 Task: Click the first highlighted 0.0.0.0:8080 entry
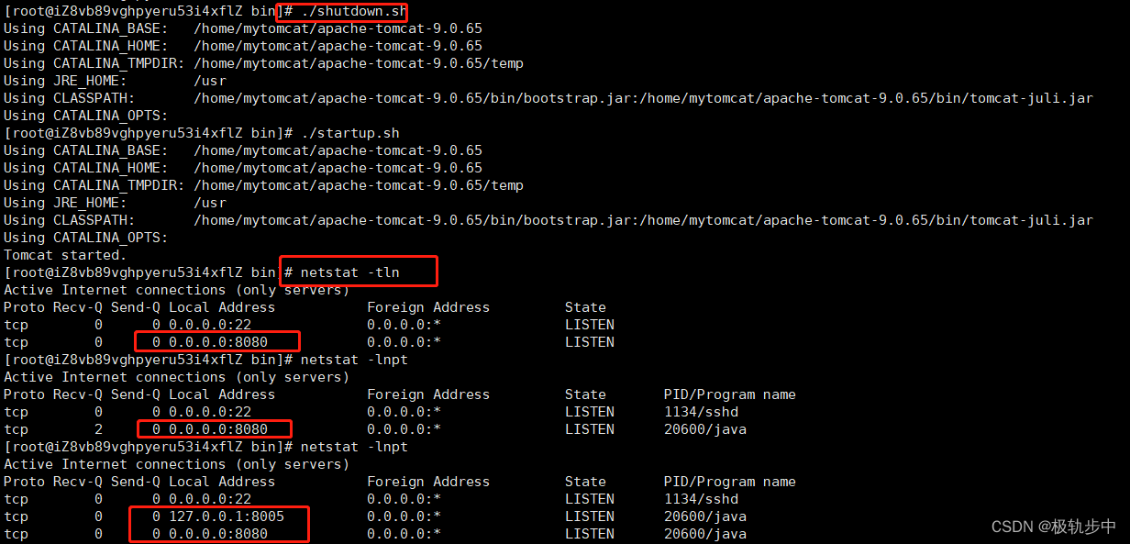pyautogui.click(x=216, y=341)
